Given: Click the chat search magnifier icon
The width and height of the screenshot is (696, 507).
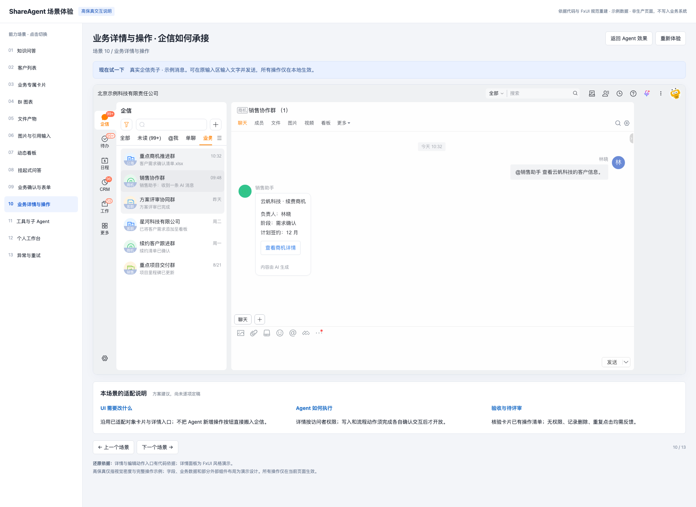Looking at the screenshot, I should tap(618, 123).
